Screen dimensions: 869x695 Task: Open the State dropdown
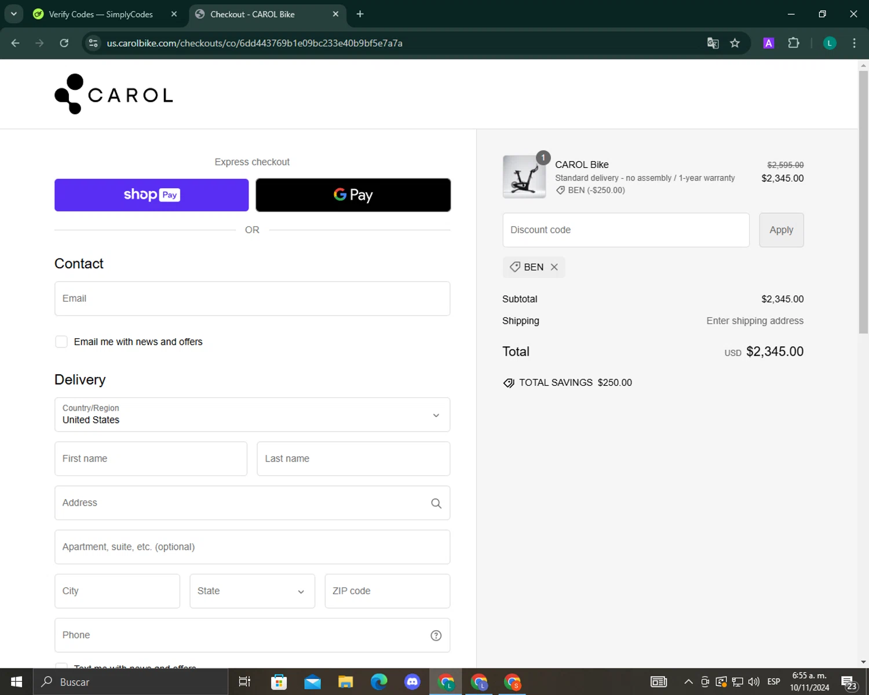coord(252,591)
